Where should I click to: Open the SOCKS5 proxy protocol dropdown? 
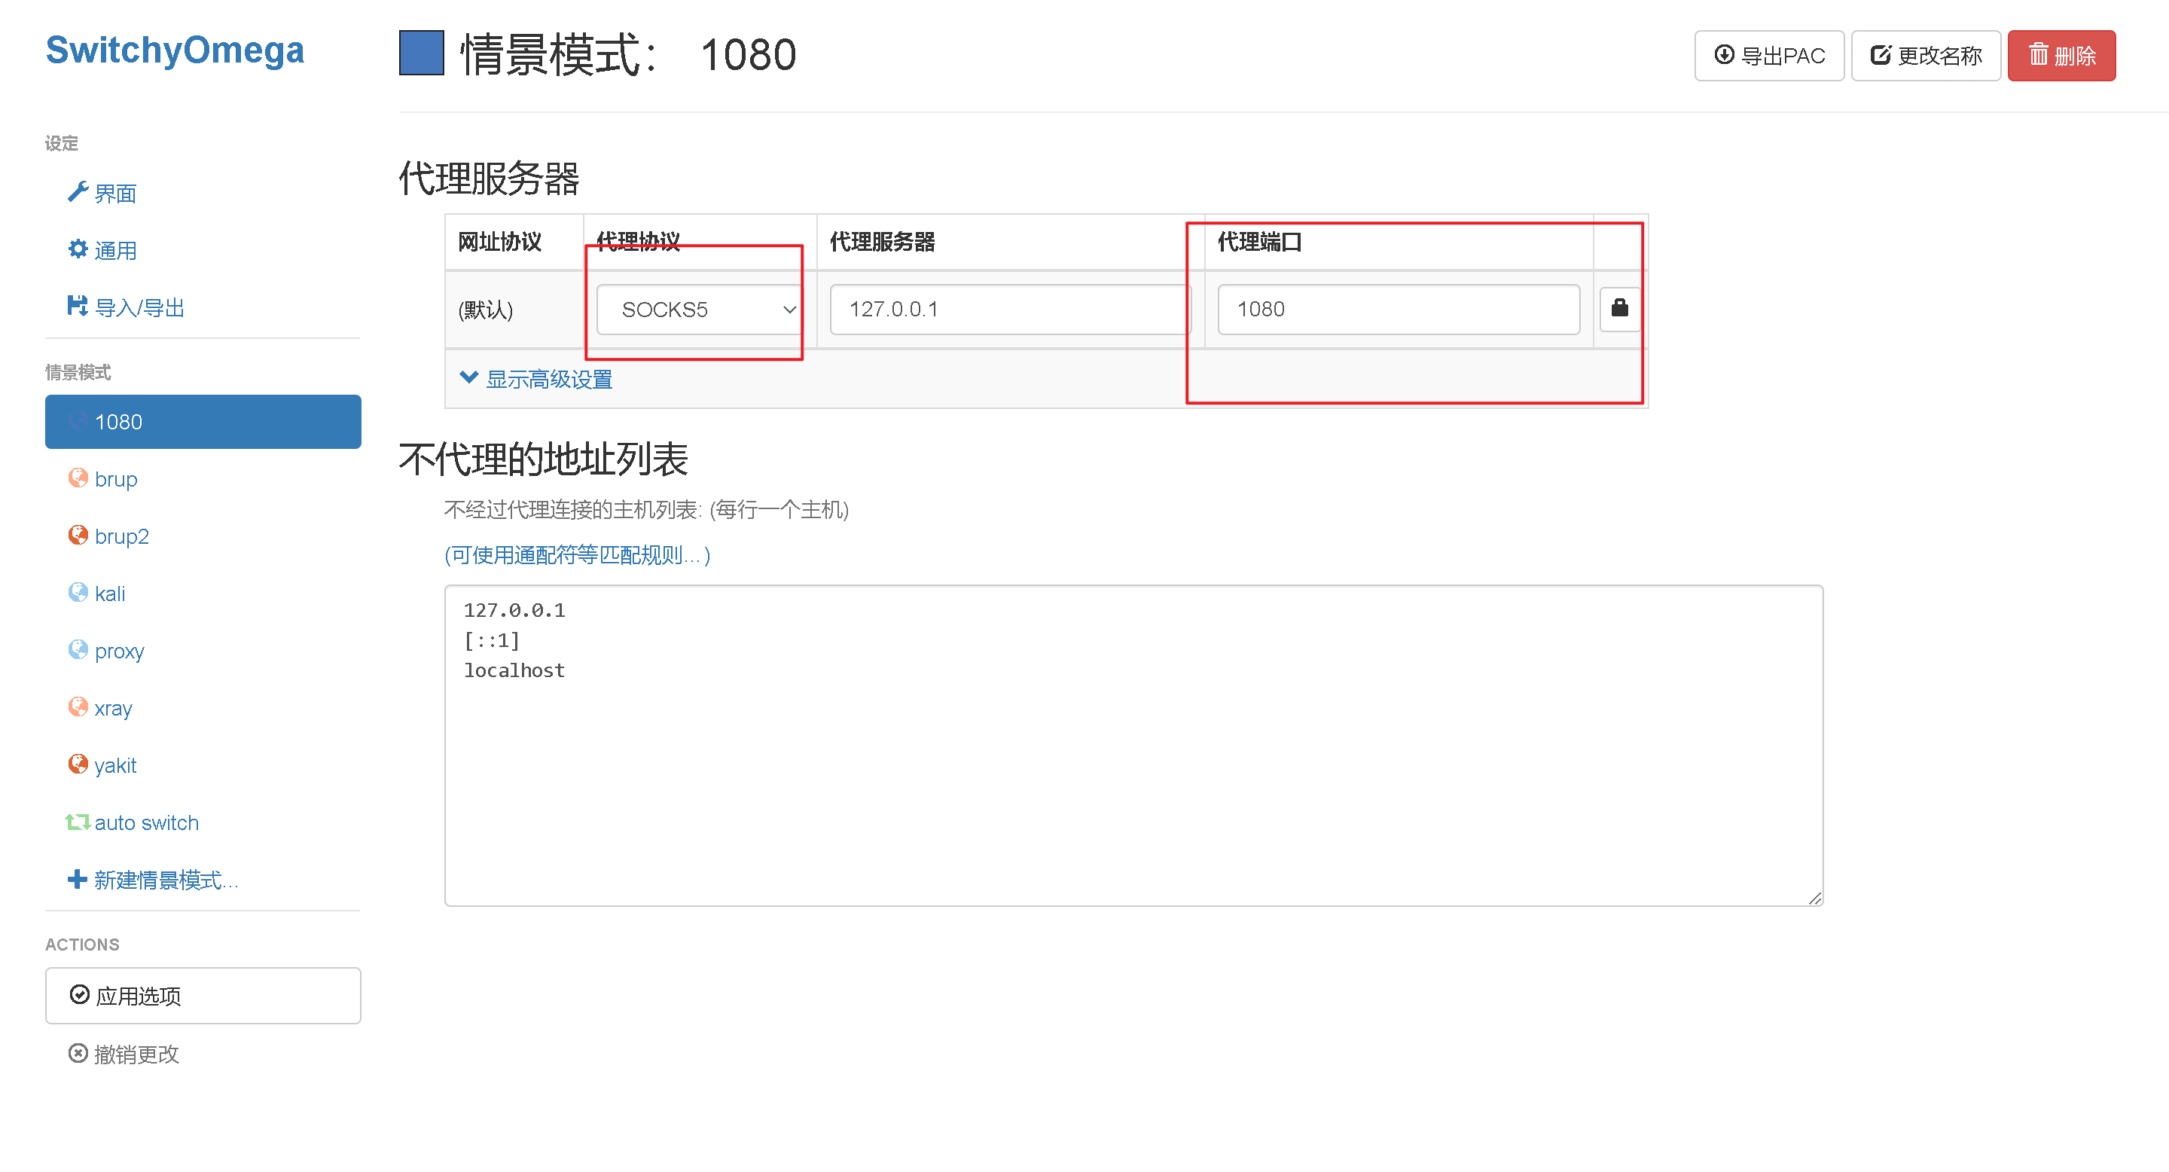(698, 309)
